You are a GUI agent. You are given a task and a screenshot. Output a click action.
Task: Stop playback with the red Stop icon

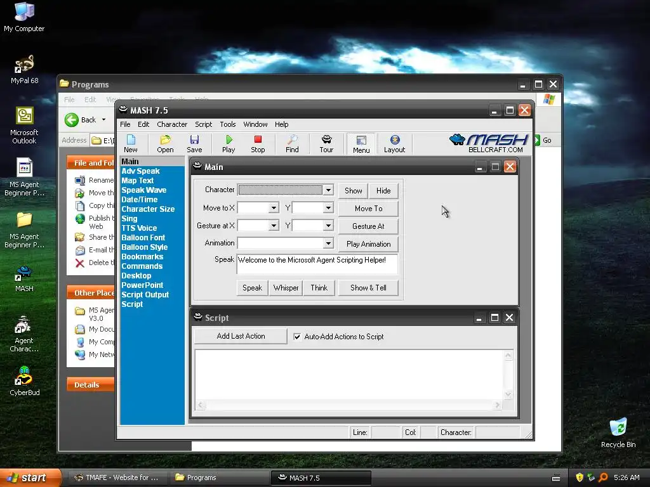coord(258,144)
